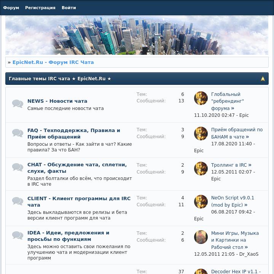Open EpicNet.Ru - Форум IRC Чата breadcrumb link
The width and height of the screenshot is (274, 274).
coord(53,62)
